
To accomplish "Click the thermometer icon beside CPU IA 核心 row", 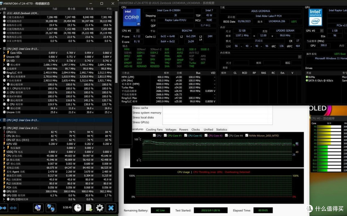I will (x=4, y=136).
